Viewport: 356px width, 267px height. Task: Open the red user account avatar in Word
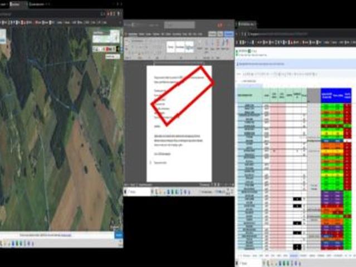pos(220,25)
